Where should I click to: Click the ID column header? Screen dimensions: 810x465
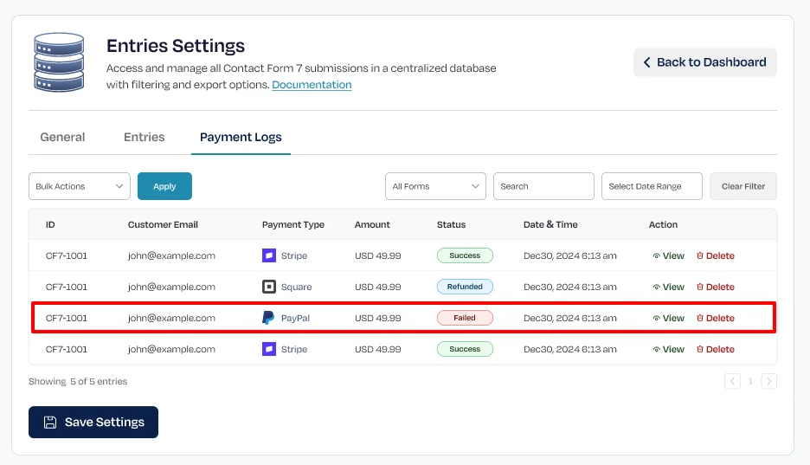point(50,225)
